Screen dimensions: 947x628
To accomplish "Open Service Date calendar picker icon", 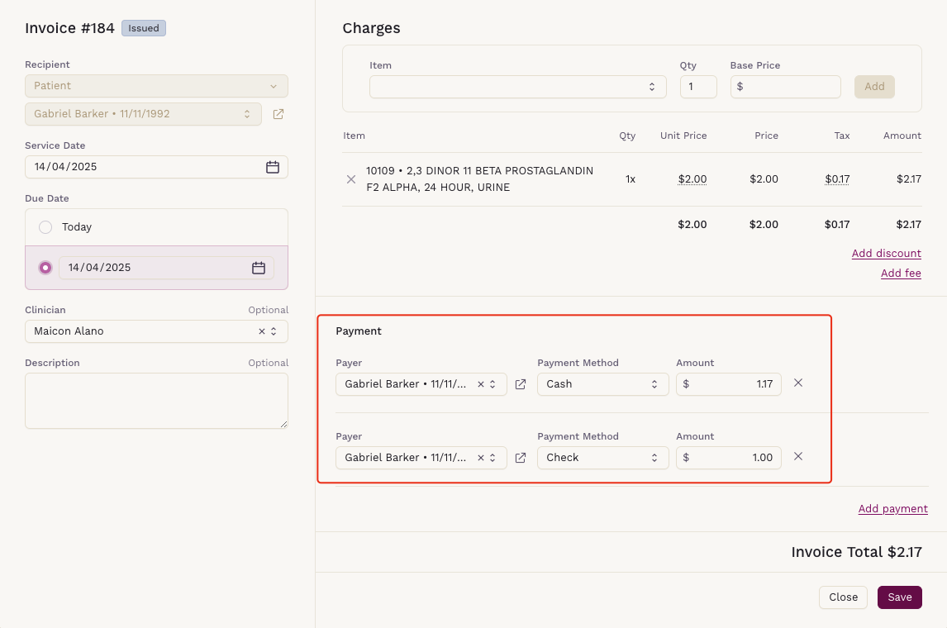I will point(273,167).
